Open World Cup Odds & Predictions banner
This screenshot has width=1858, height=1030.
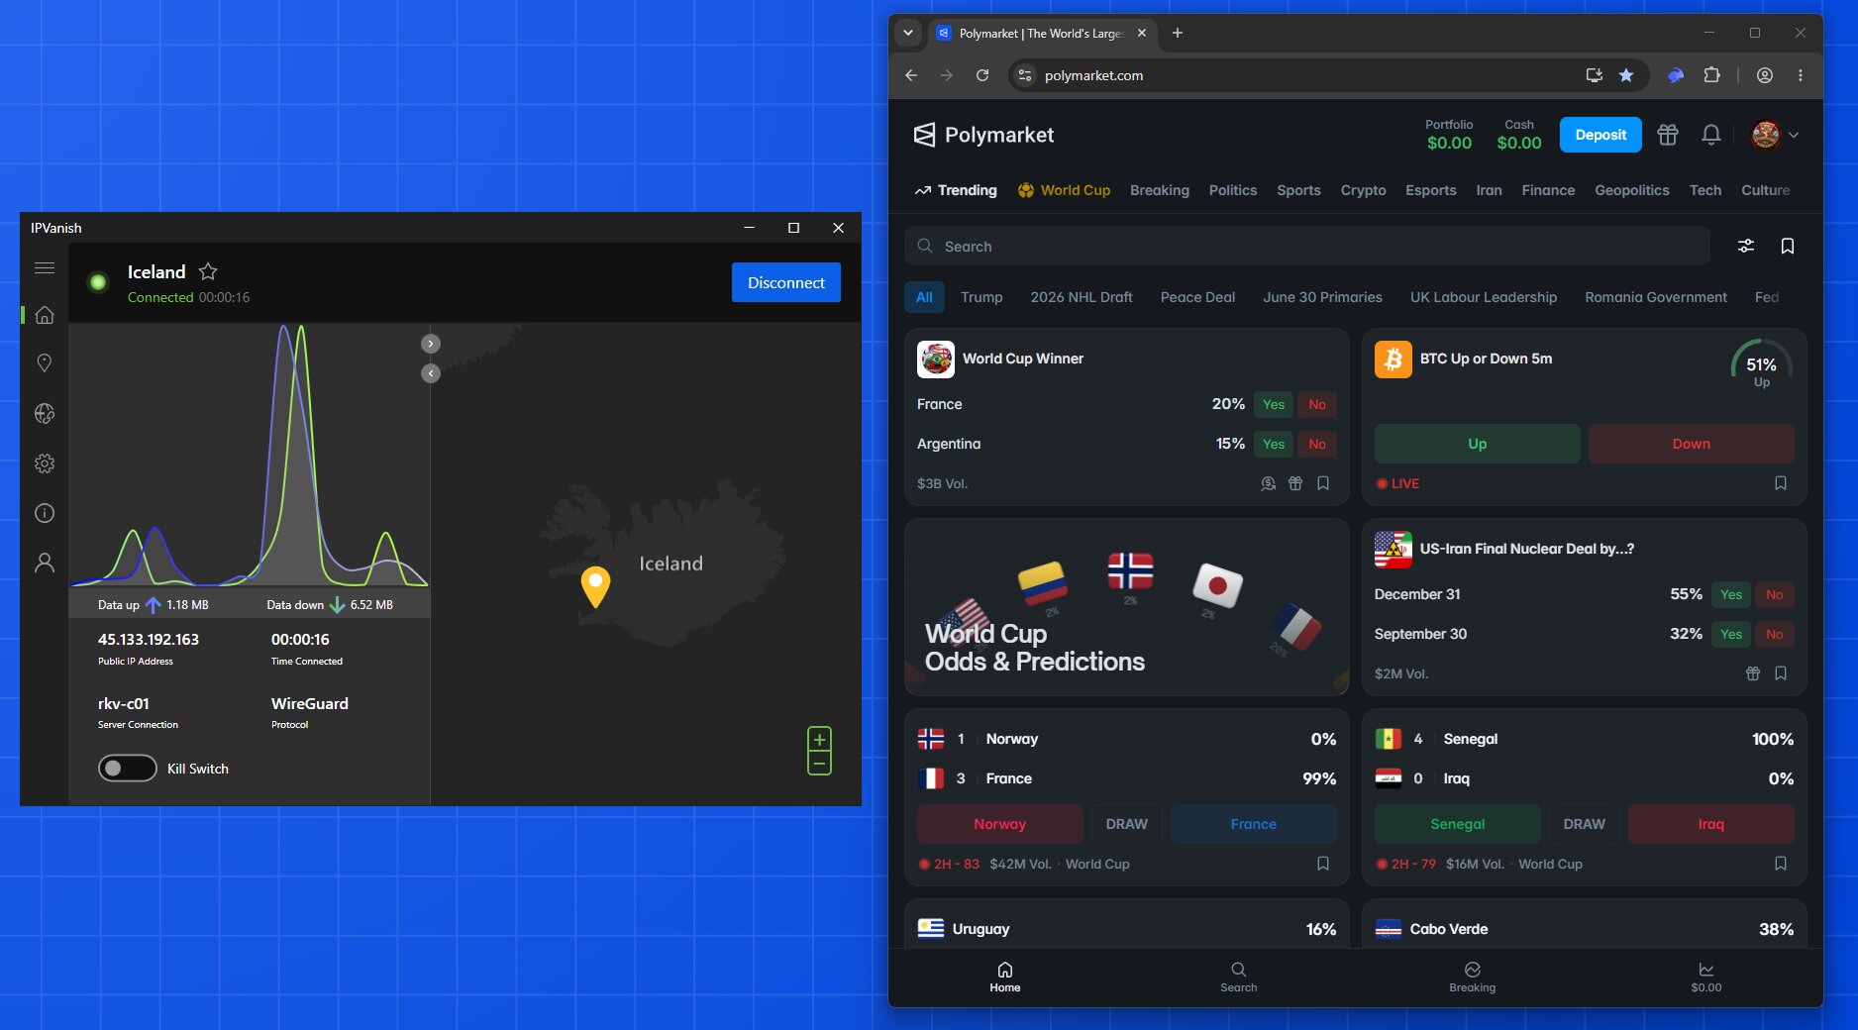tap(1127, 607)
